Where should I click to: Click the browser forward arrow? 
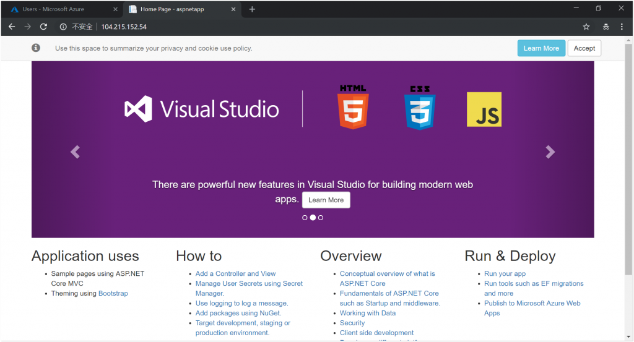tap(27, 27)
